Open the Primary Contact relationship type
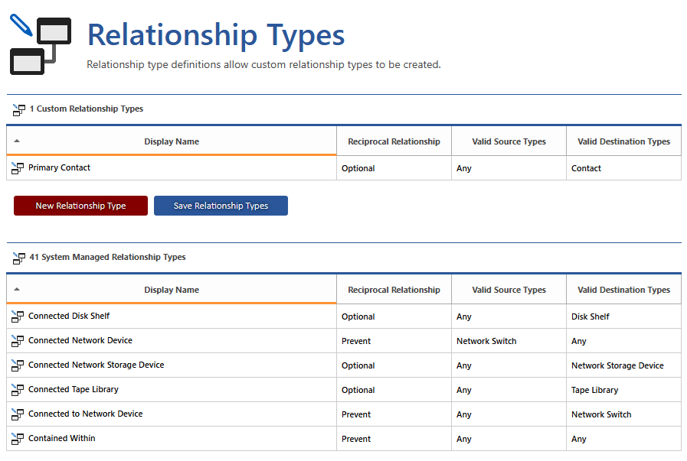This screenshot has width=687, height=461. coord(60,168)
